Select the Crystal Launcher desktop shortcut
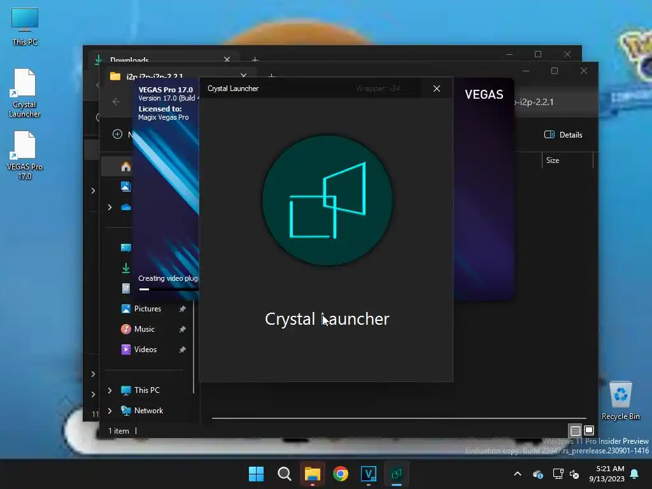Screen dimensions: 652x489 25,93
